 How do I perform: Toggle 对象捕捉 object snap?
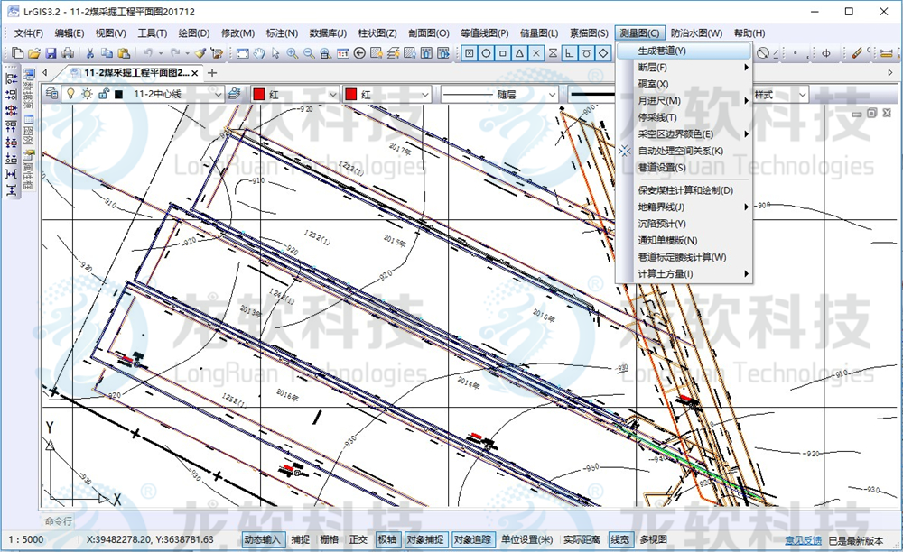(x=424, y=539)
